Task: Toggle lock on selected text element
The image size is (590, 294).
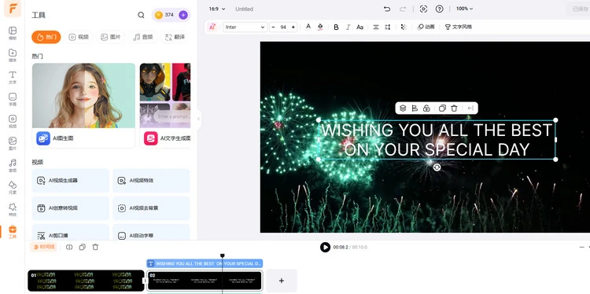Action: tap(426, 108)
